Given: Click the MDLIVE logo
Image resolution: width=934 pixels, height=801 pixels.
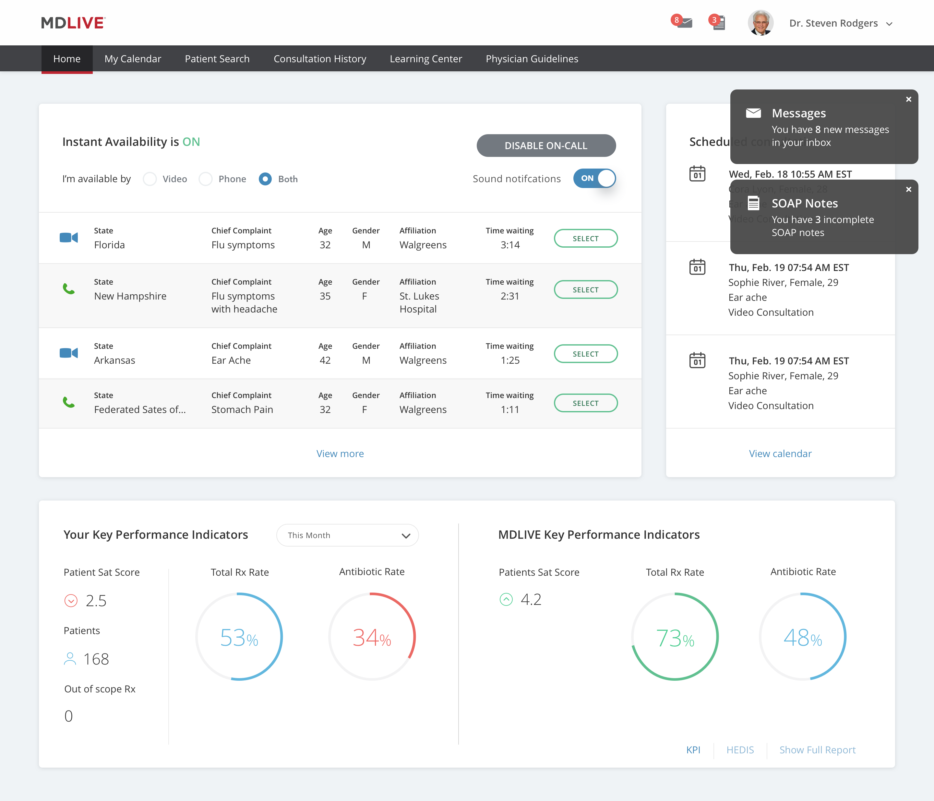Looking at the screenshot, I should tap(72, 22).
